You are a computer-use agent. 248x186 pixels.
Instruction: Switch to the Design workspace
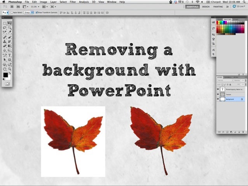tap(206, 7)
